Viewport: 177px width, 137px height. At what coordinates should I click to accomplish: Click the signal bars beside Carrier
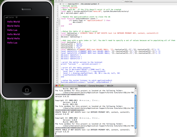[6, 17]
